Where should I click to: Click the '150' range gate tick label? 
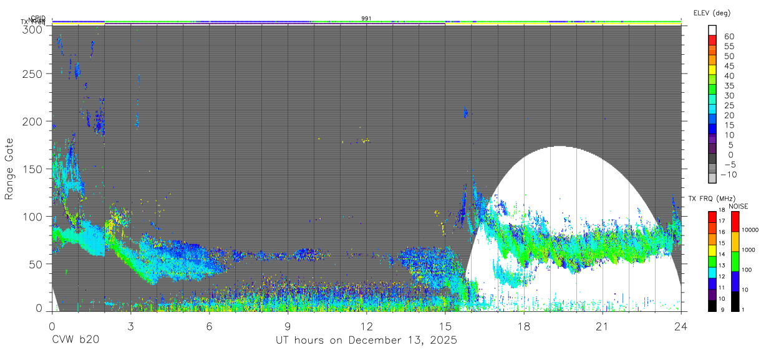coord(34,169)
